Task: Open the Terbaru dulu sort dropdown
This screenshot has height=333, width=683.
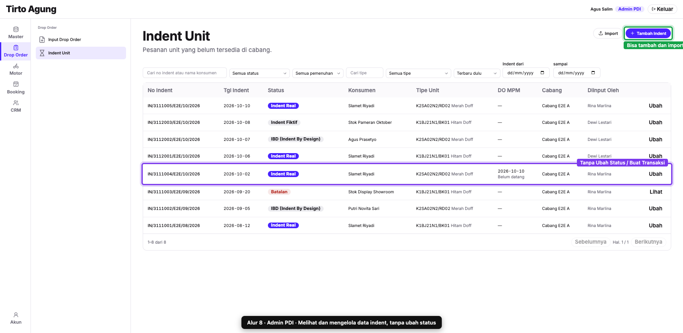Action: click(x=477, y=73)
